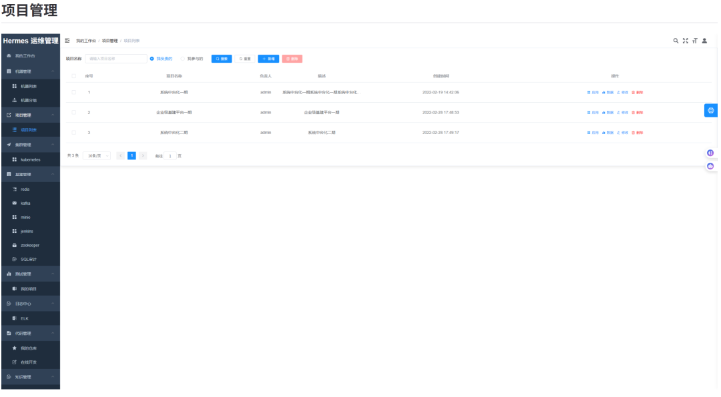Collapse the 基建管理 sidebar group
The height and width of the screenshot is (397, 721).
(30, 175)
